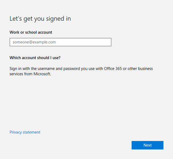Image resolution: width=173 pixels, height=159 pixels.
Task: Continue by clicking the blue Next button
Action: pyautogui.click(x=147, y=145)
